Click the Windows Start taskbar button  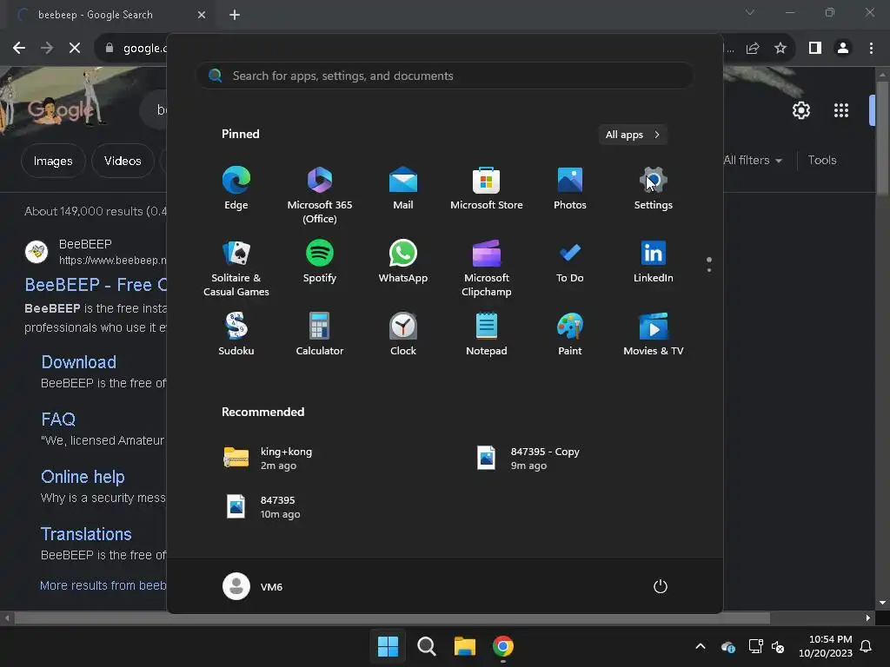(389, 646)
